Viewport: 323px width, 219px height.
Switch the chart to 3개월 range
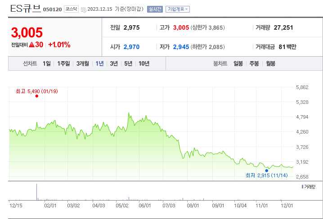click(x=83, y=63)
